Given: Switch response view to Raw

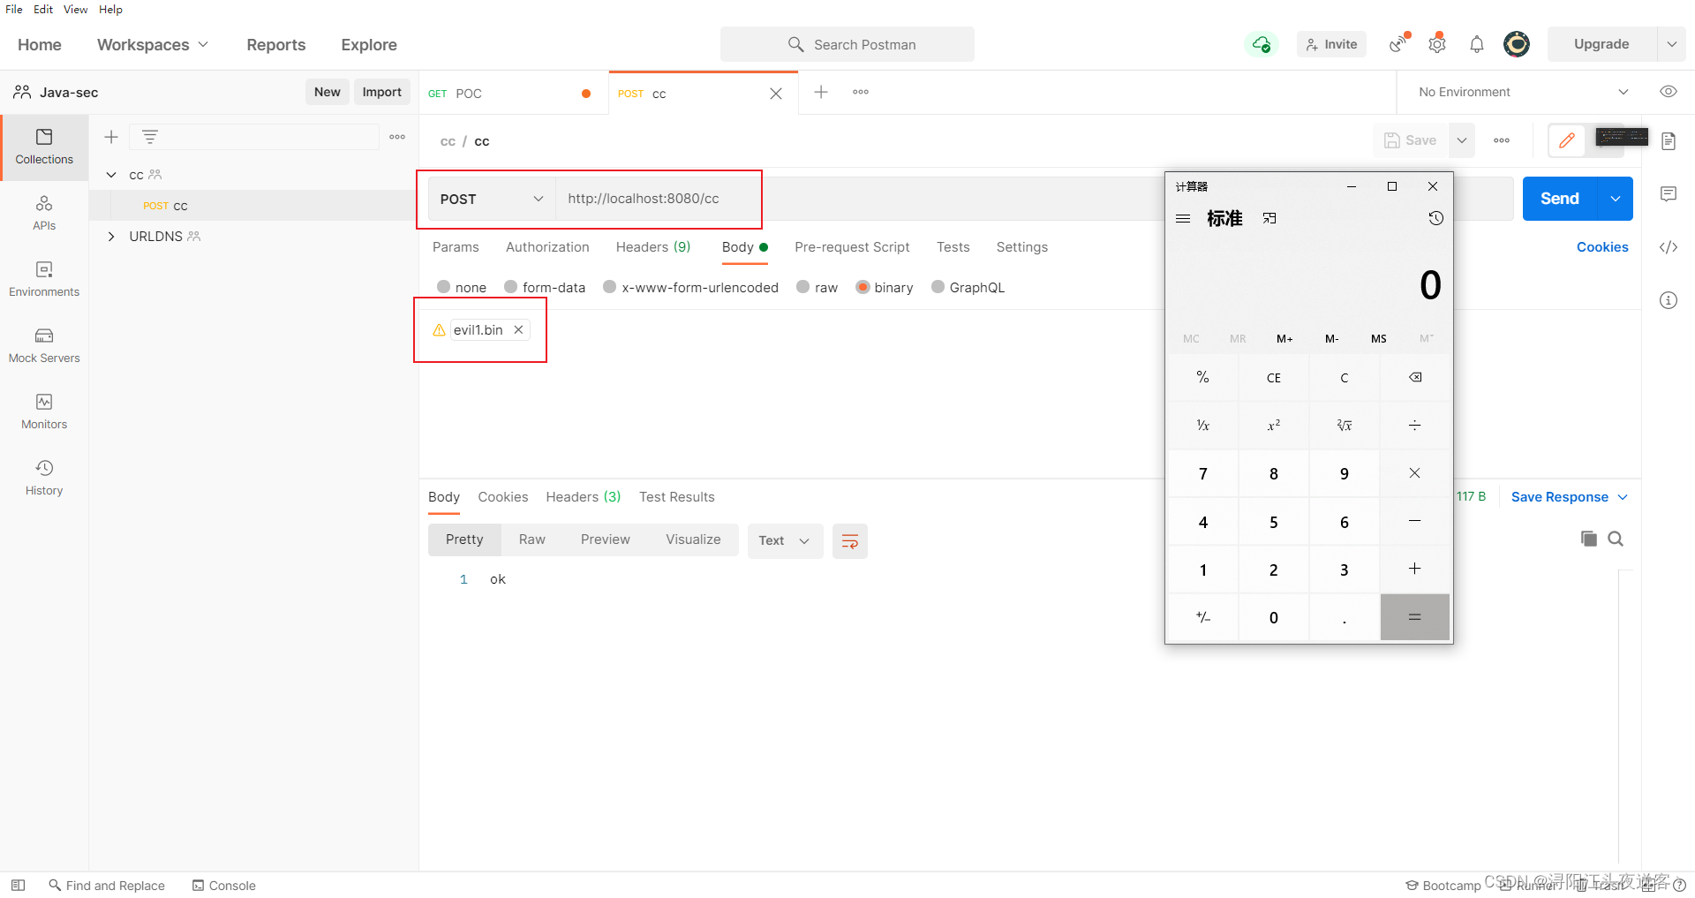Looking at the screenshot, I should tap(532, 540).
